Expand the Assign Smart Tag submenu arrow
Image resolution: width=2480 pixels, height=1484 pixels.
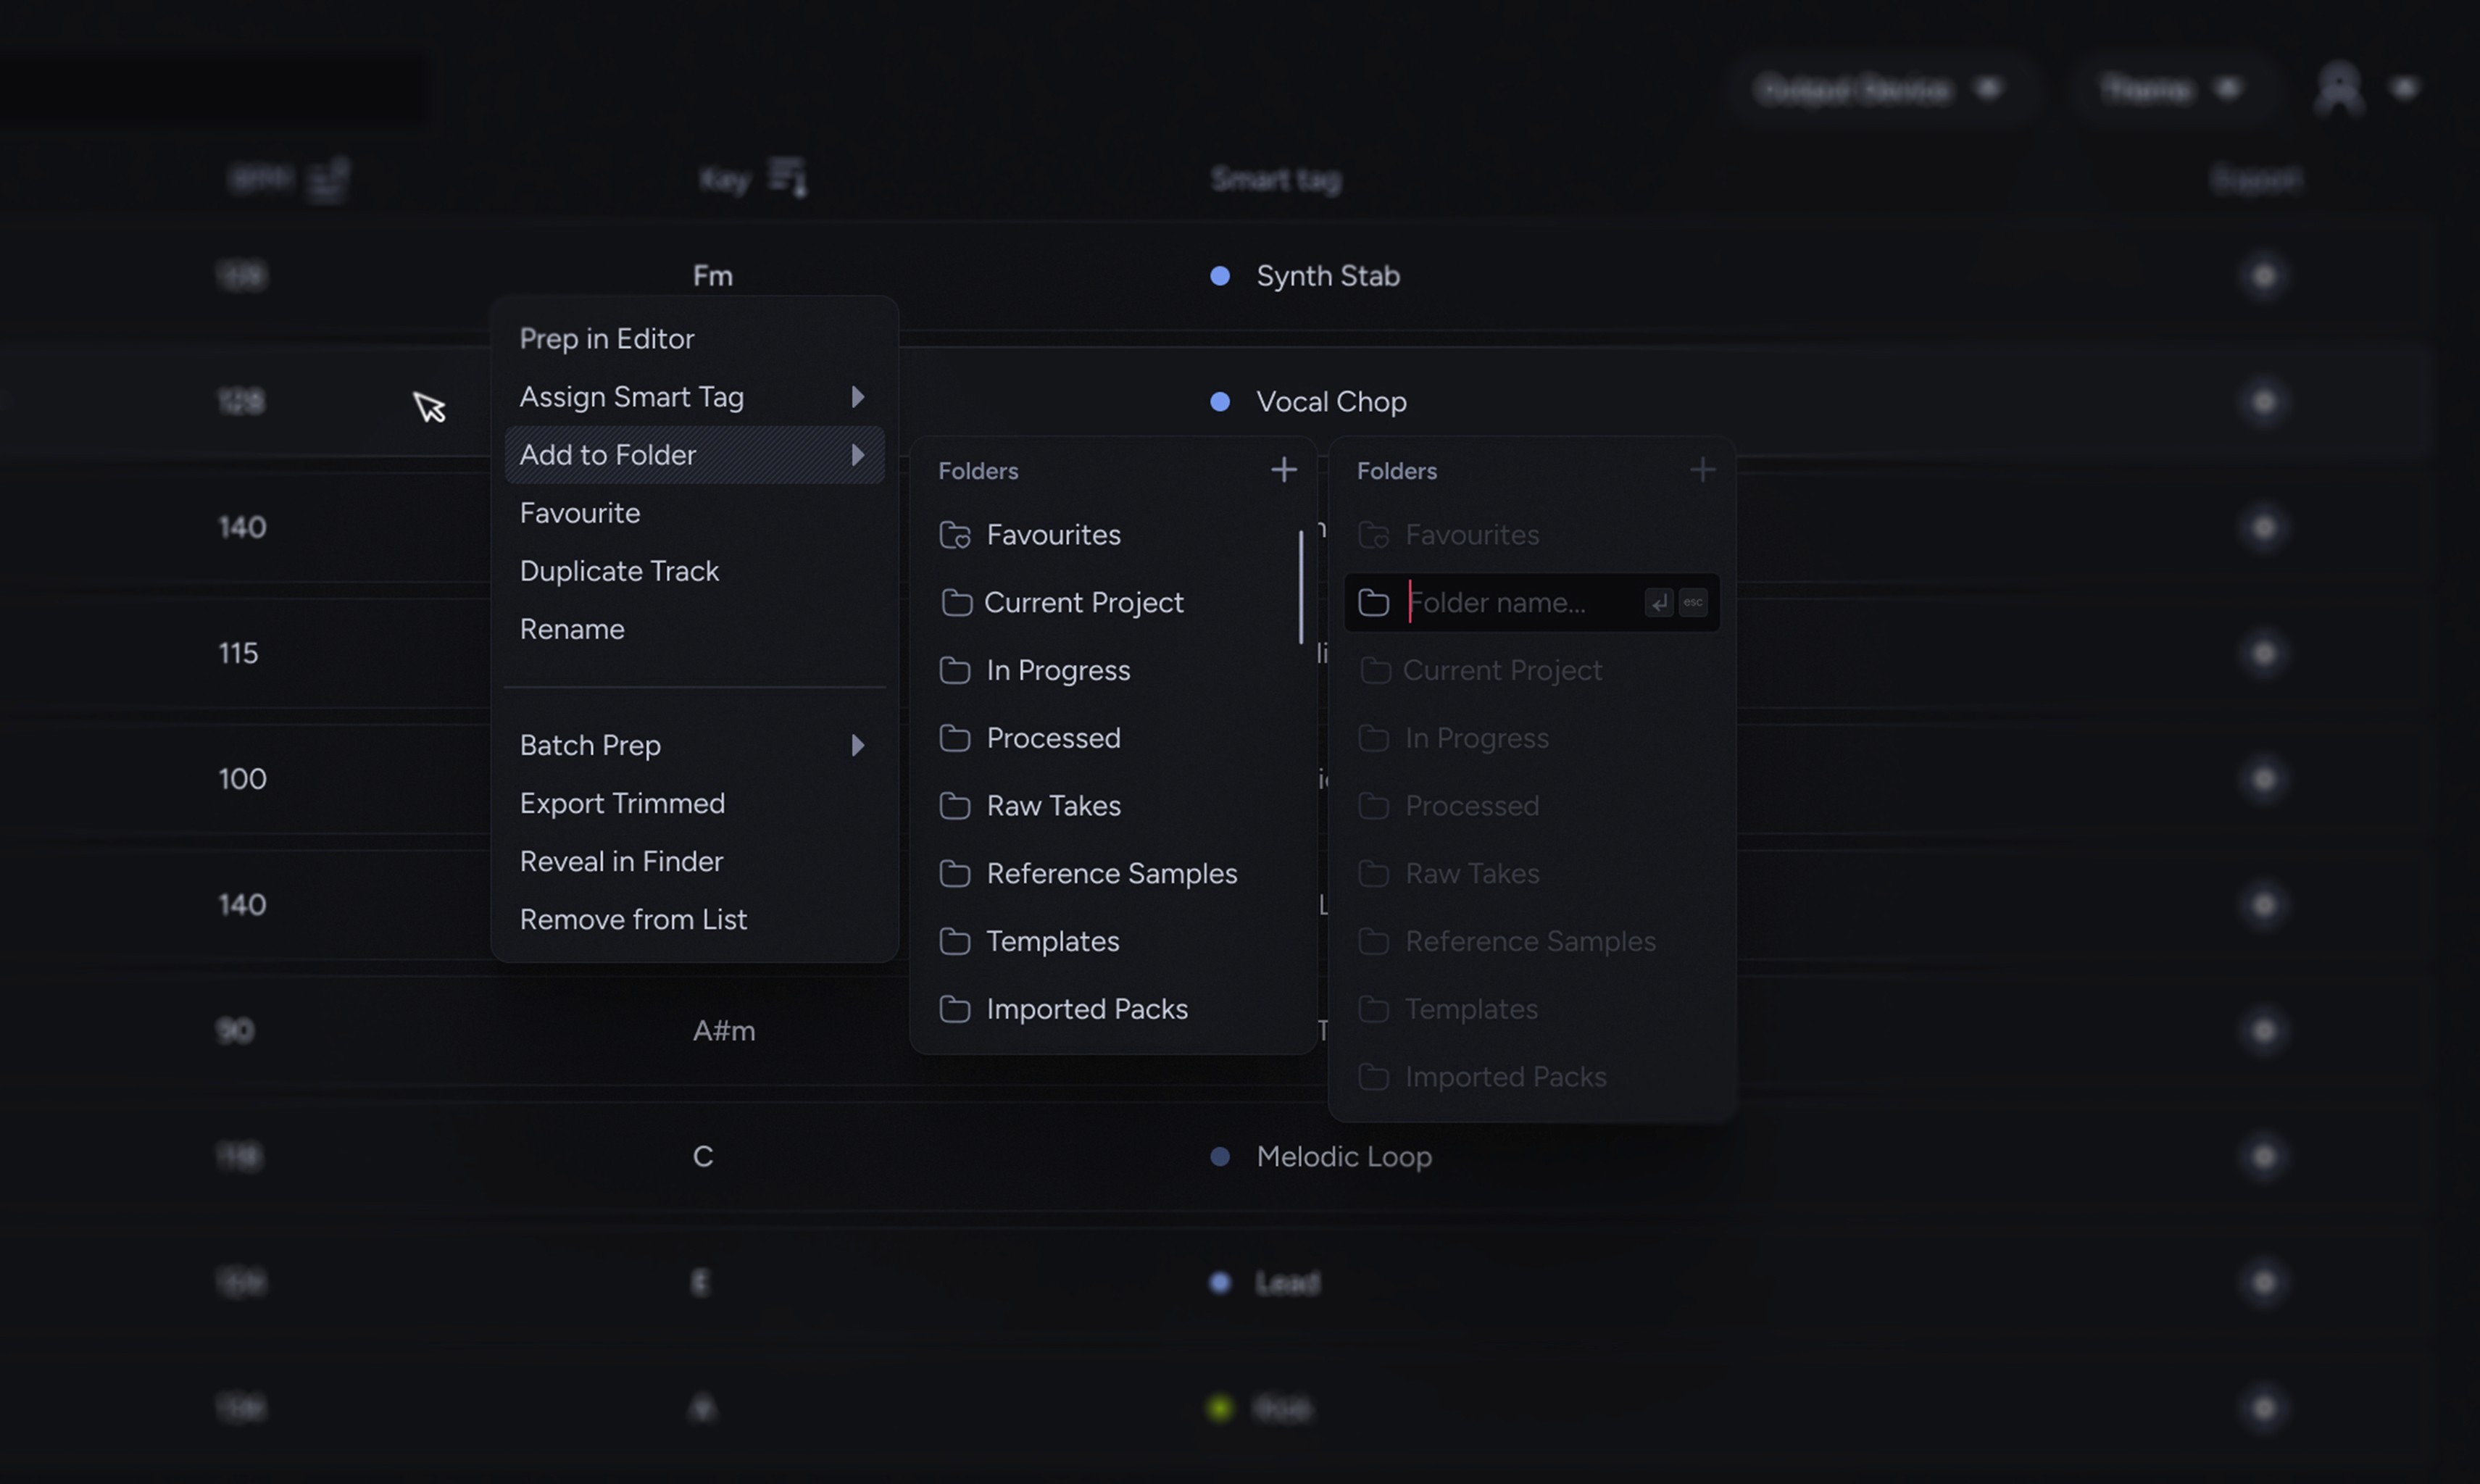(x=857, y=397)
